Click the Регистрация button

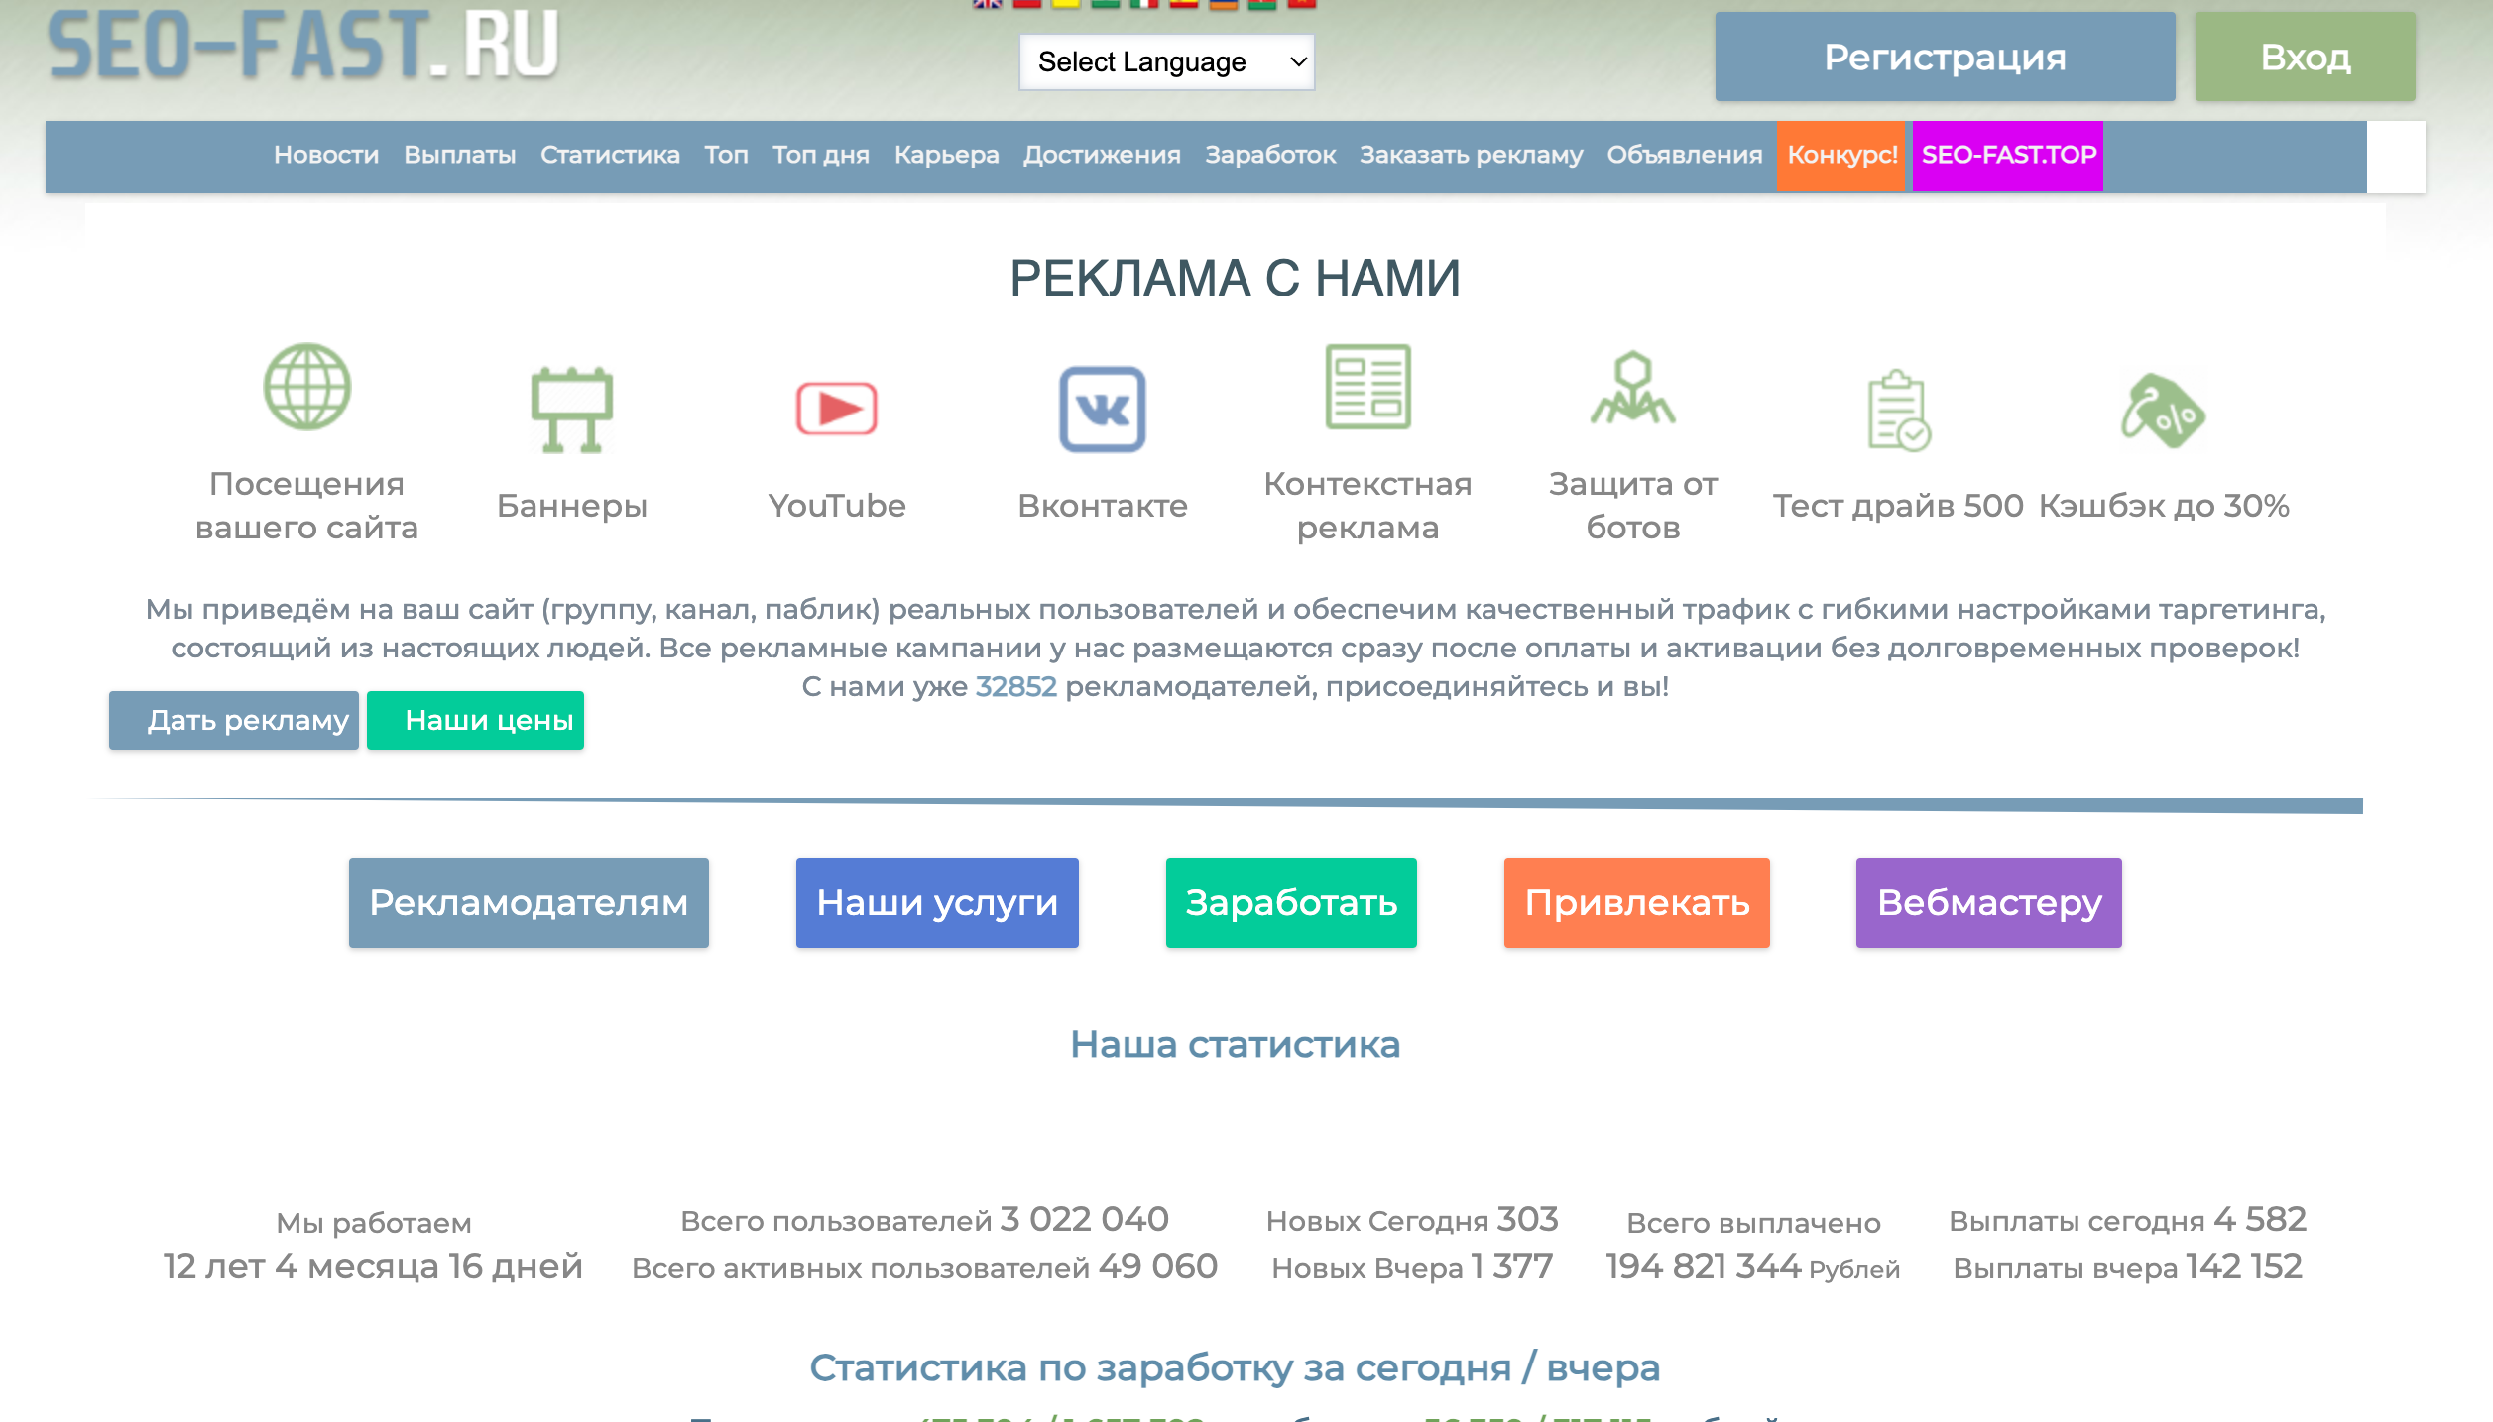tap(1946, 57)
